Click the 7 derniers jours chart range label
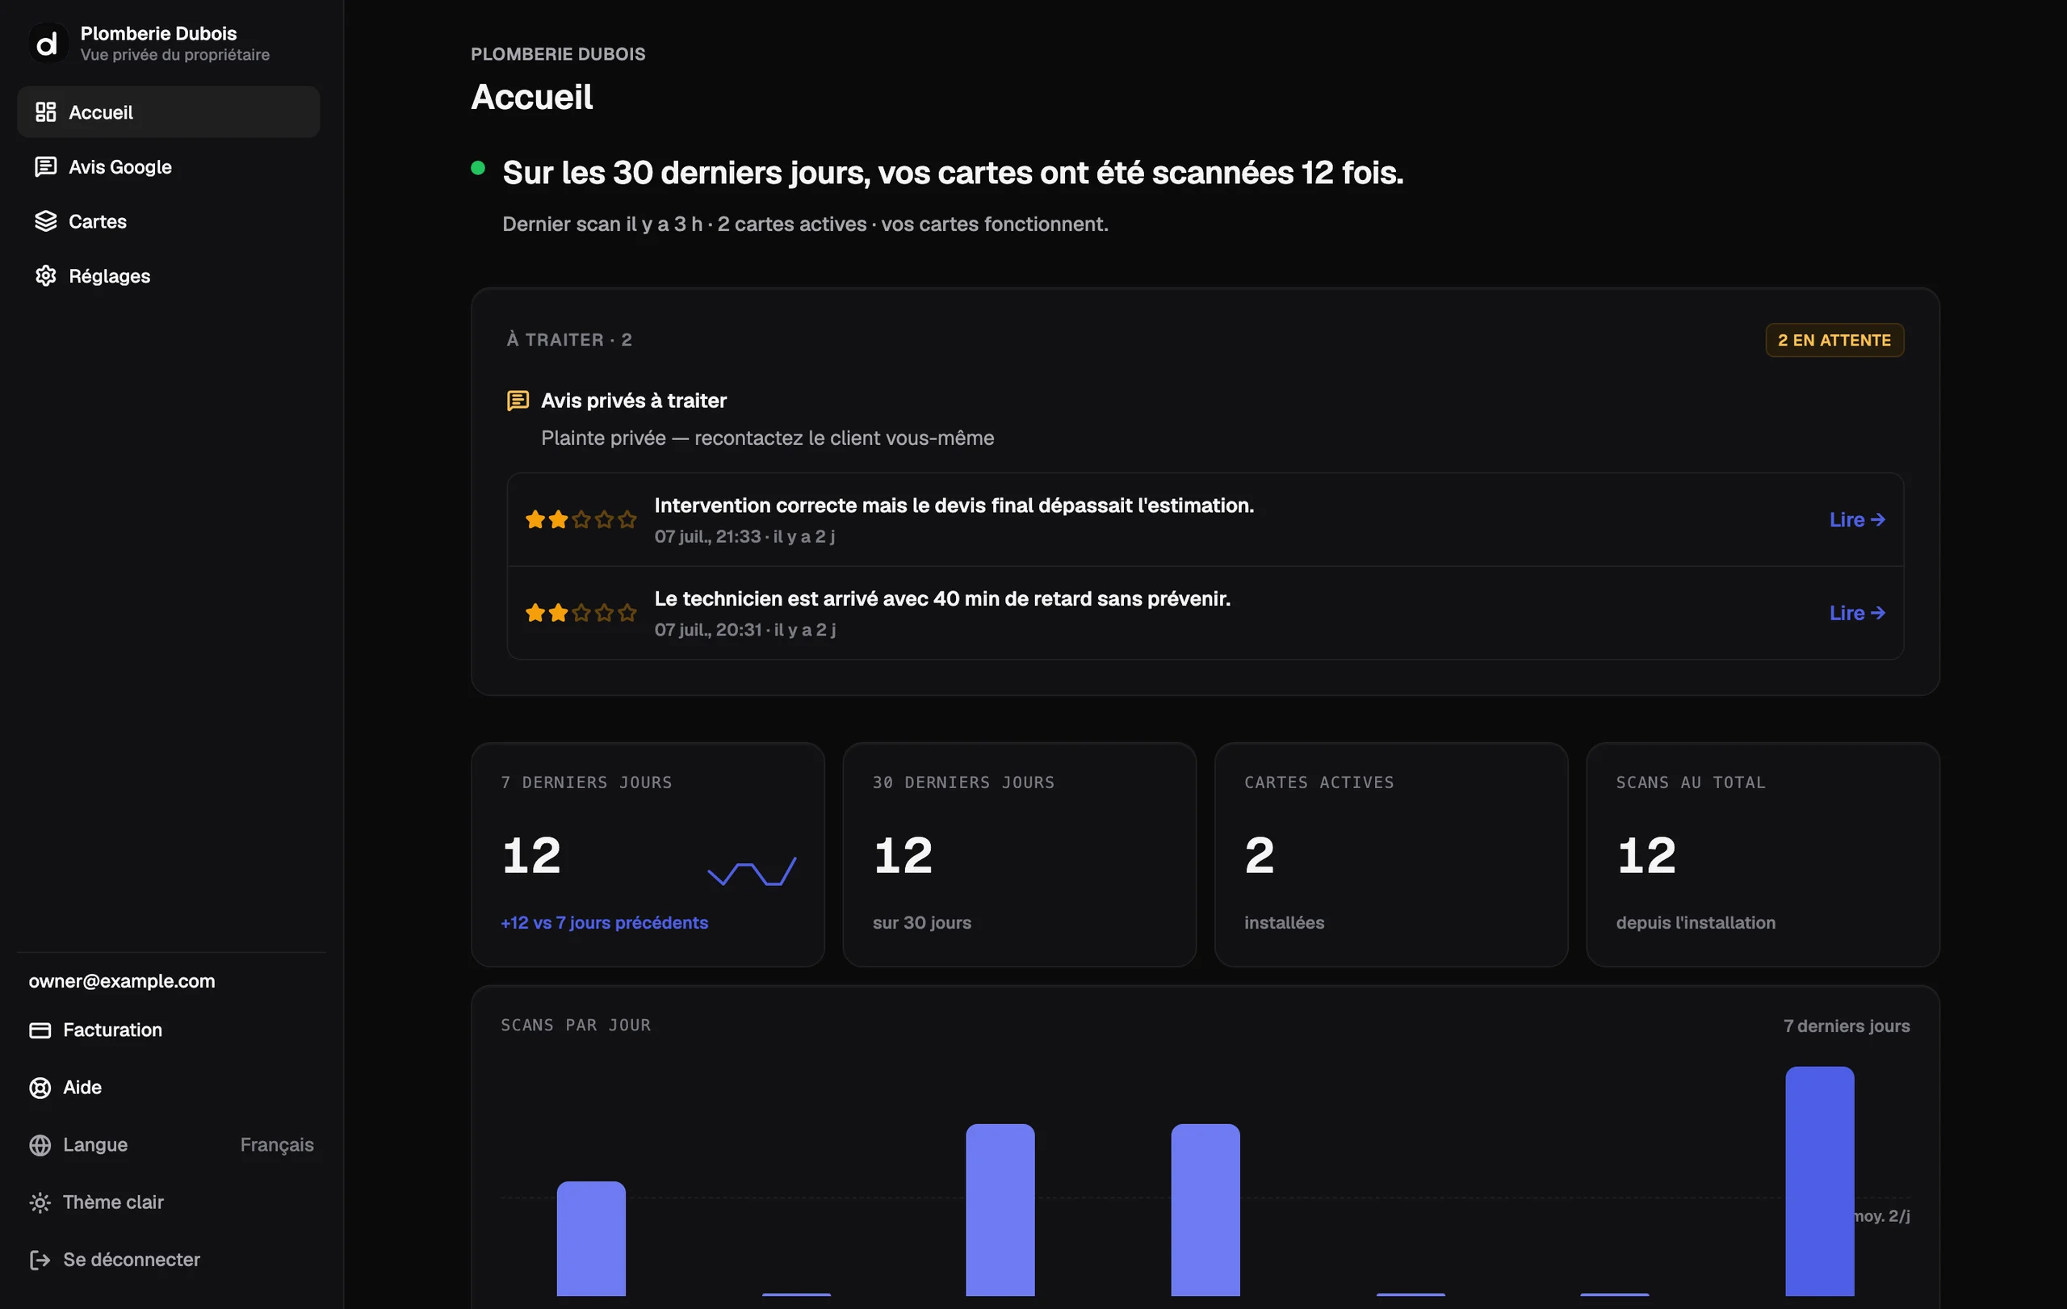Viewport: 2067px width, 1309px height. pos(1847,1026)
